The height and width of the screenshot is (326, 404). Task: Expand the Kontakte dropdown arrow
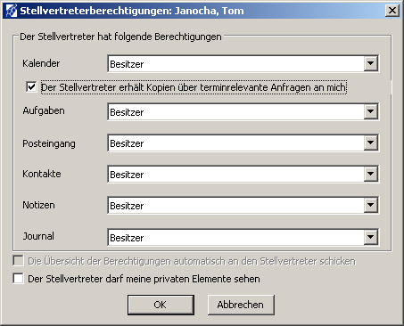pyautogui.click(x=370, y=174)
